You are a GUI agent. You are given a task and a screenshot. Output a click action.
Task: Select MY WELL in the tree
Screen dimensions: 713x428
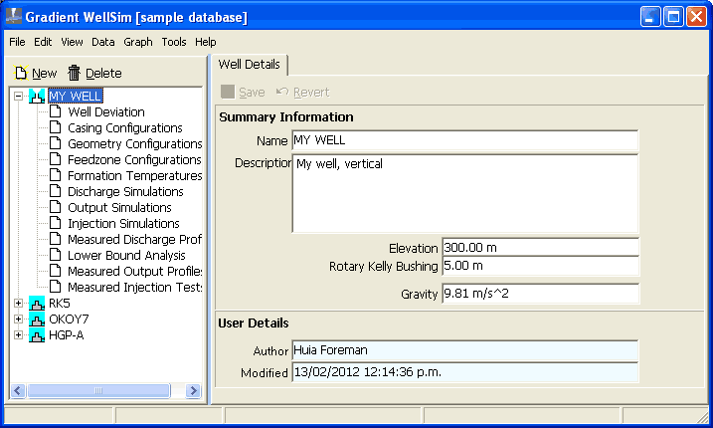point(76,97)
